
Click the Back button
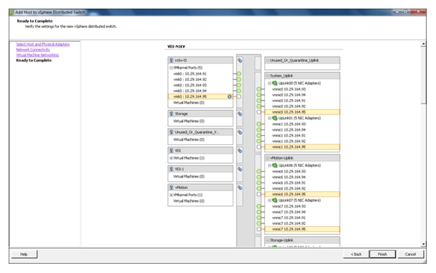coord(356,254)
